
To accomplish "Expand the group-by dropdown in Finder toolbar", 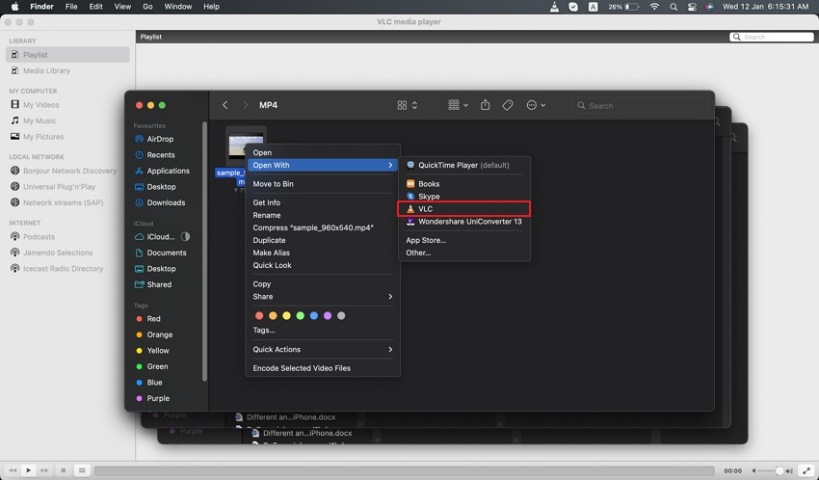I will 458,105.
